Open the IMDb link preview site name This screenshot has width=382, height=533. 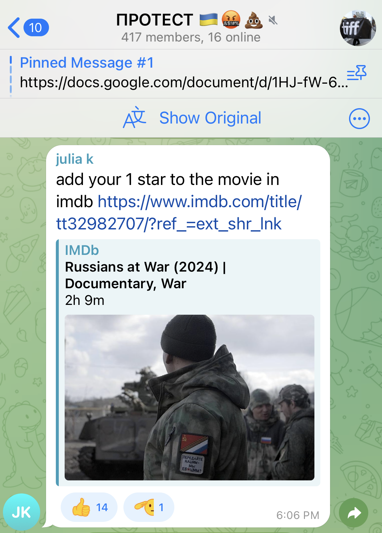point(82,250)
